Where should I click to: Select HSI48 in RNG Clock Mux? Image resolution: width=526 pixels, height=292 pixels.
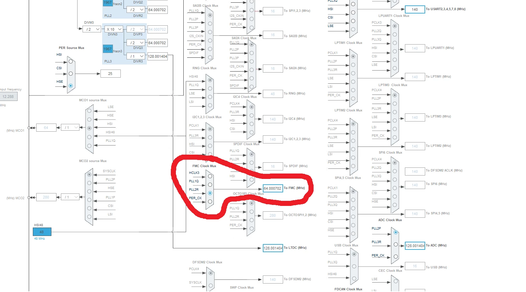tap(210, 80)
